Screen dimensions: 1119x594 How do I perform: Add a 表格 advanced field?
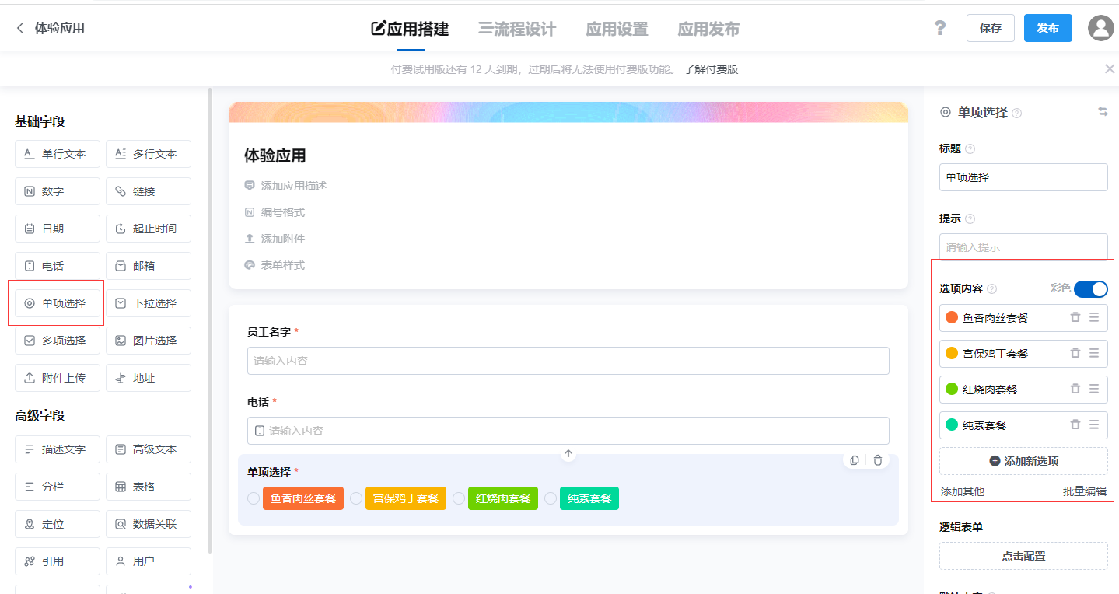[x=148, y=486]
